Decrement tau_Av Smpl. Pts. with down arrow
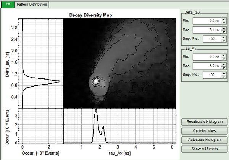This screenshot has height=160, width=229. 223,75
